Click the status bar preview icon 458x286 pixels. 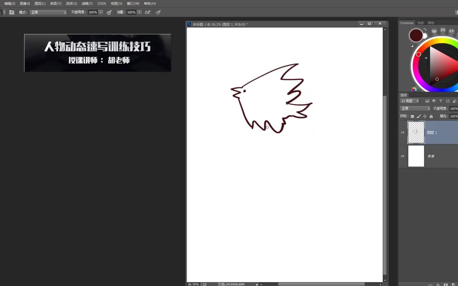(204, 284)
